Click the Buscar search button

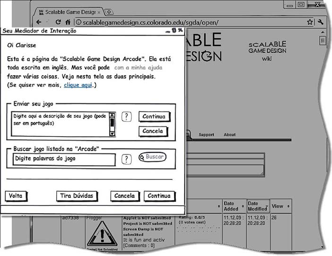152,157
